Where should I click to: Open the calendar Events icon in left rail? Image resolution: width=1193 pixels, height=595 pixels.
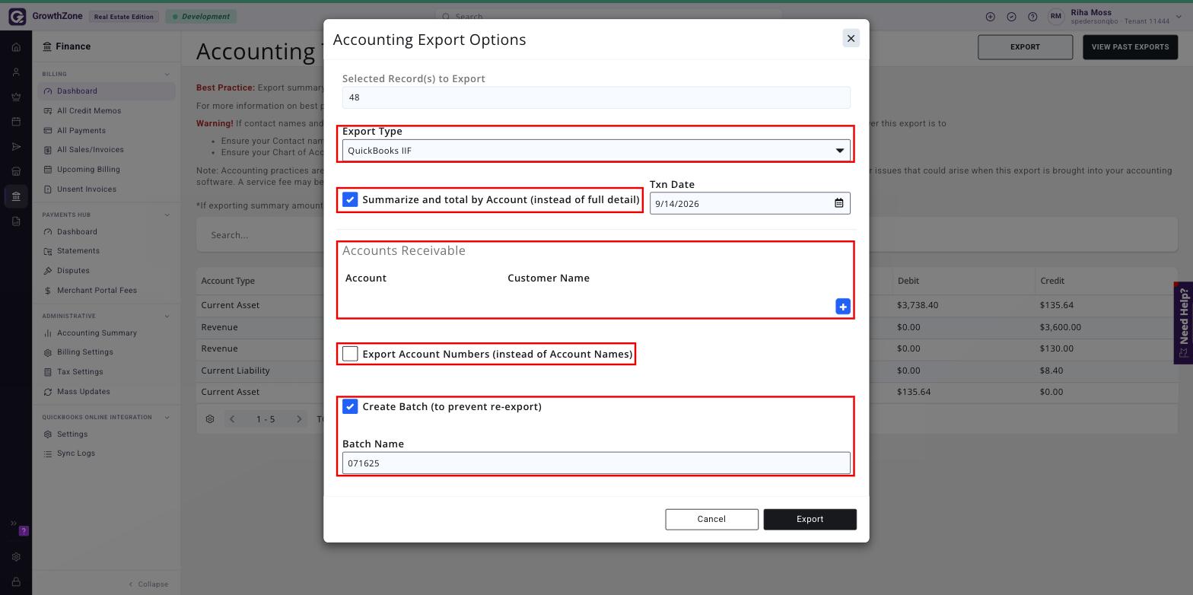(16, 122)
